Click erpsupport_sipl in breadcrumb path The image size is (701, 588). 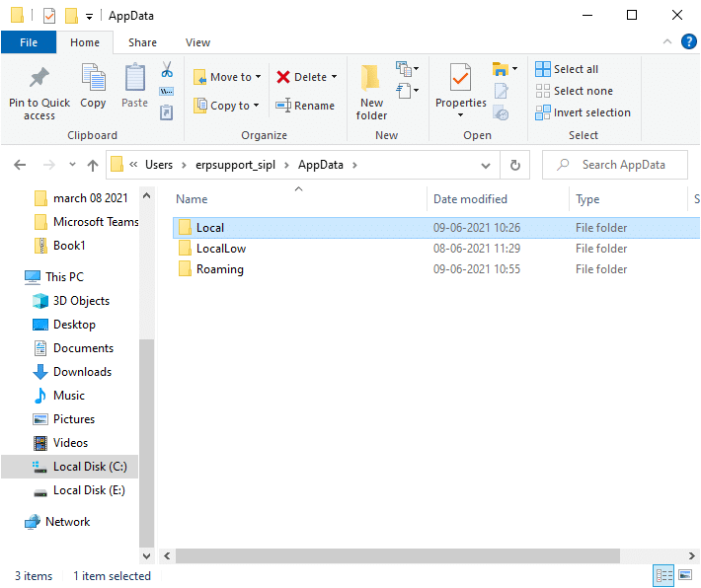click(x=235, y=165)
